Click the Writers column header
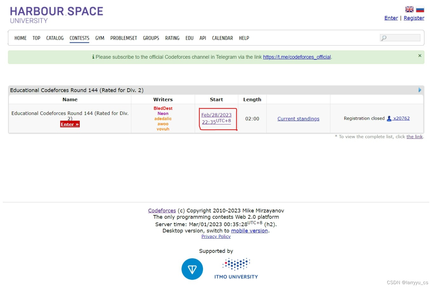 (163, 99)
